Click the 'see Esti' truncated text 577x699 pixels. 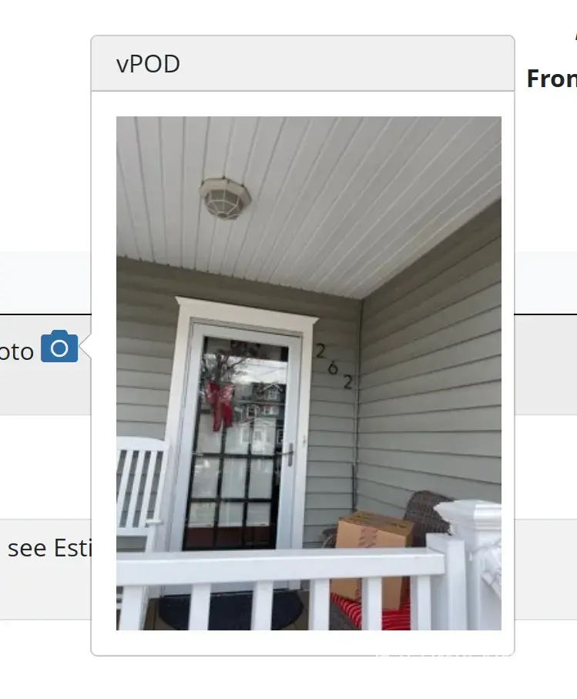[49, 548]
